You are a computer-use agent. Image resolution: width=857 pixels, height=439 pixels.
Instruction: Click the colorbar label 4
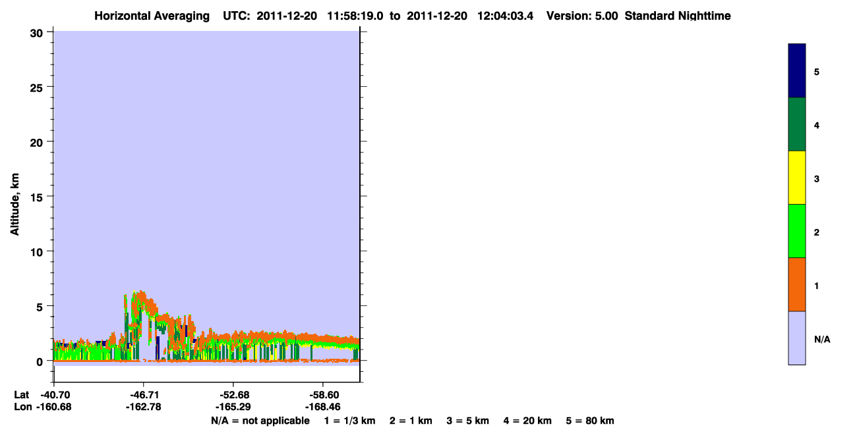click(x=817, y=125)
